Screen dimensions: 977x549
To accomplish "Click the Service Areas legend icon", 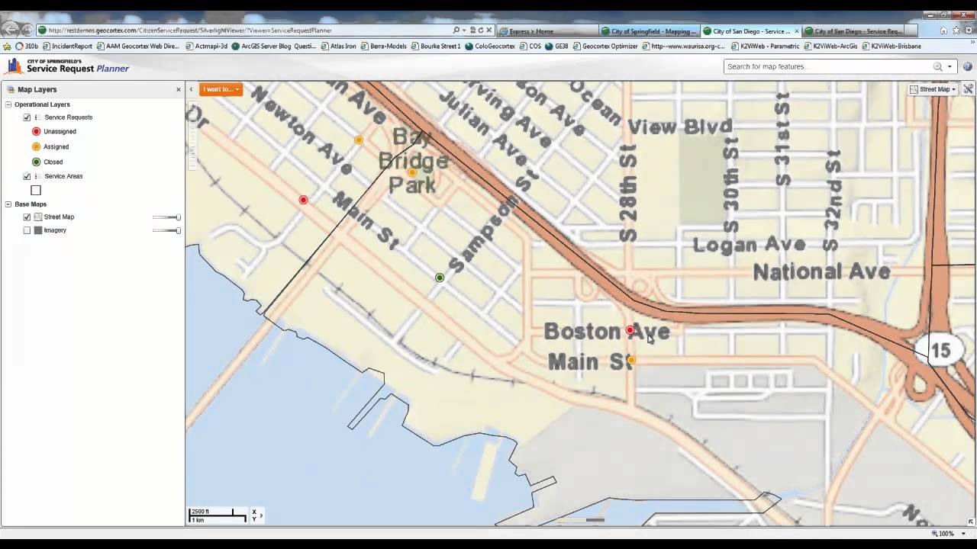I will pyautogui.click(x=37, y=176).
